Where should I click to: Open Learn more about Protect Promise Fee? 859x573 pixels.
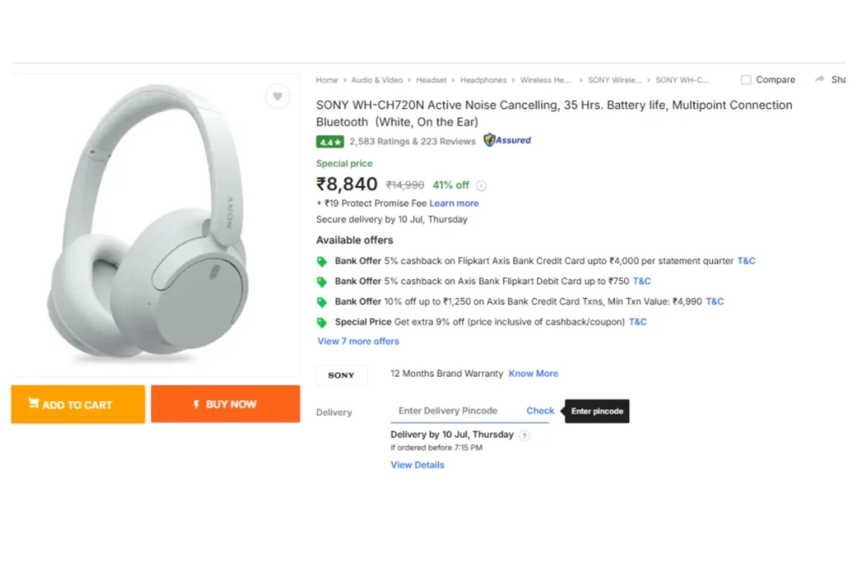coord(454,203)
